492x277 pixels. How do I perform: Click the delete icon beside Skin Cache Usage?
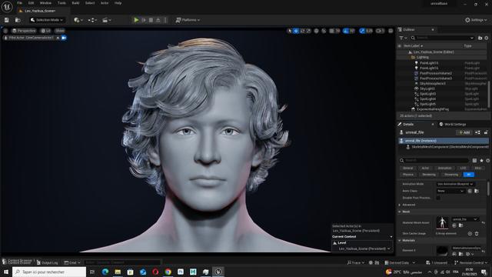coord(477,233)
